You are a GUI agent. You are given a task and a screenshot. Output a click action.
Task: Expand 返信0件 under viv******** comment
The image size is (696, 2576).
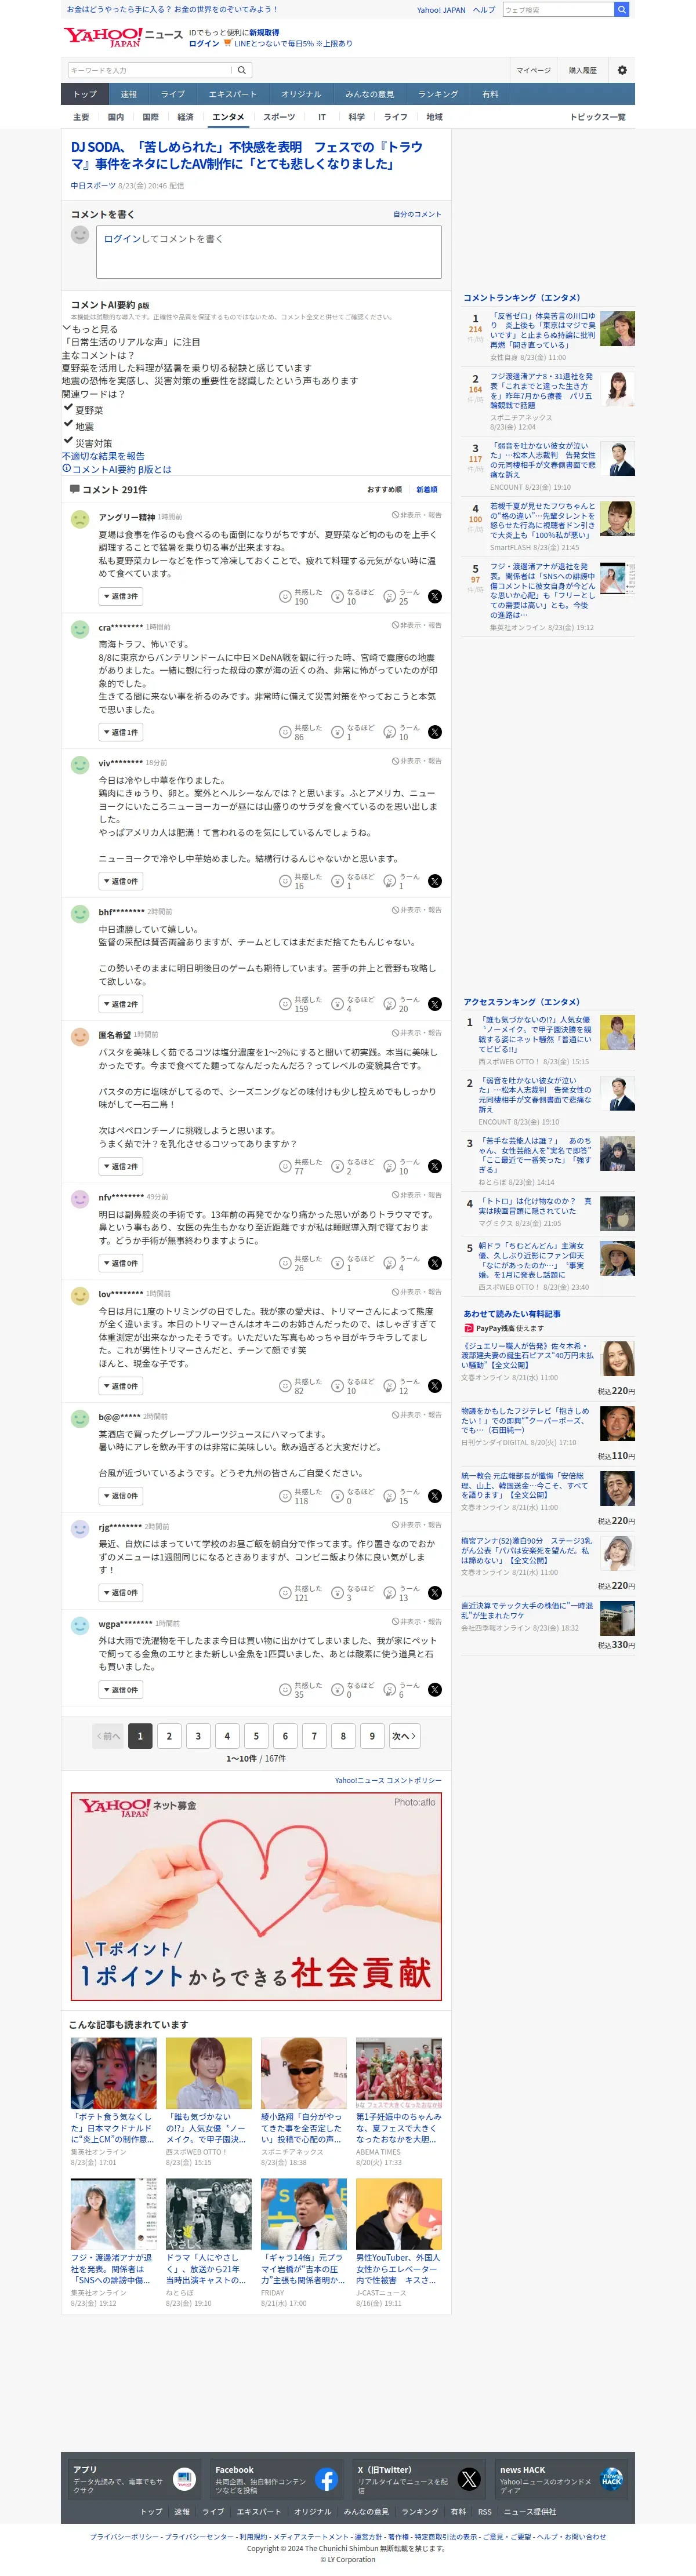120,881
